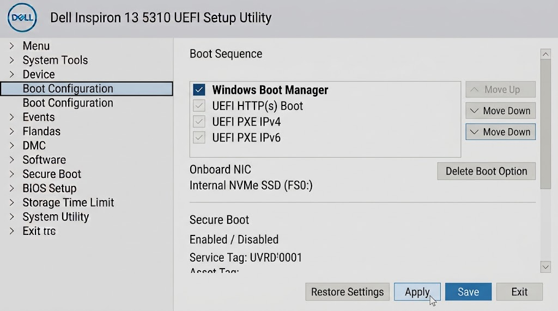The image size is (558, 311).
Task: Click the upper Move Down button
Action: click(x=500, y=111)
